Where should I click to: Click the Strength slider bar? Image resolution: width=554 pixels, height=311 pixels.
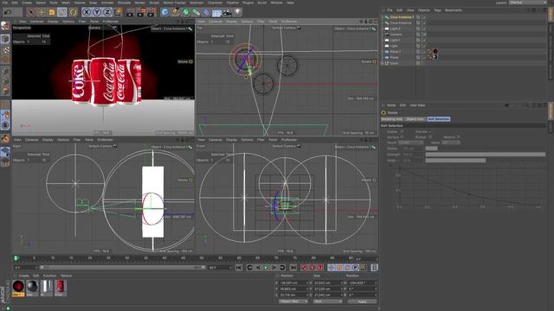tap(485, 155)
